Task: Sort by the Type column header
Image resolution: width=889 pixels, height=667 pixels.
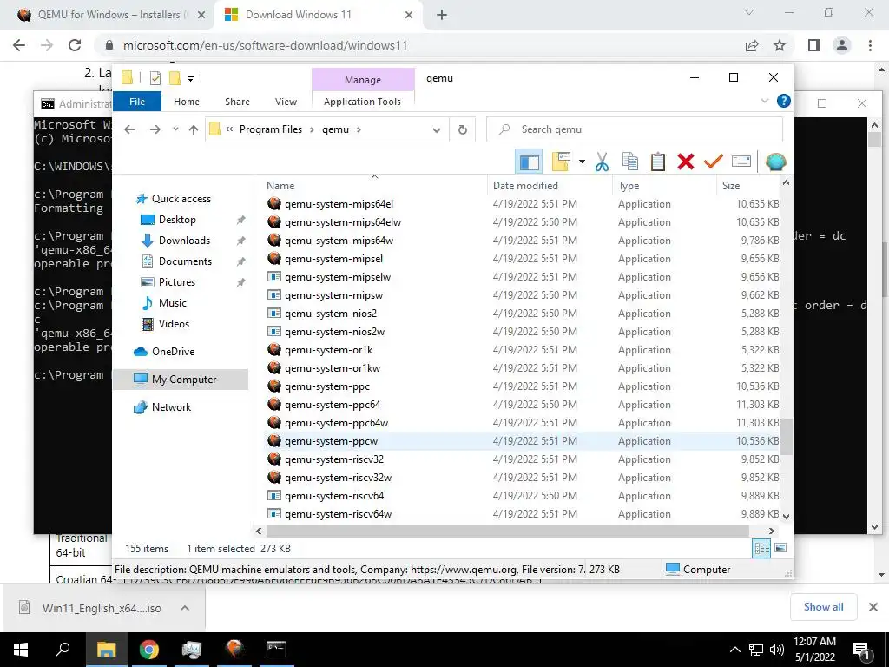Action: (664, 186)
